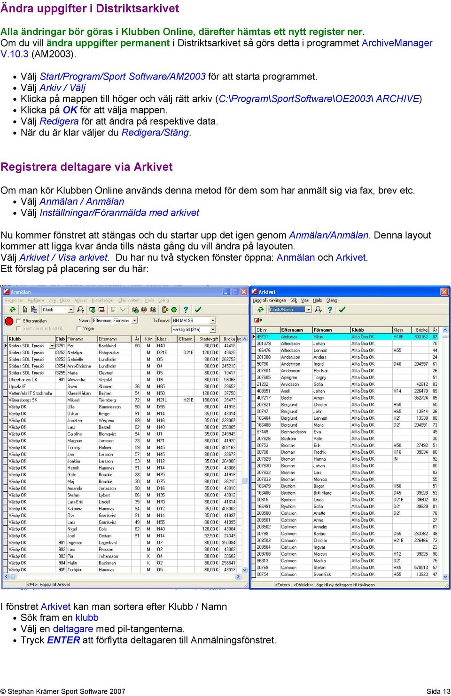Click the magnifier search icon in Anmälan toolbar

click(80, 310)
